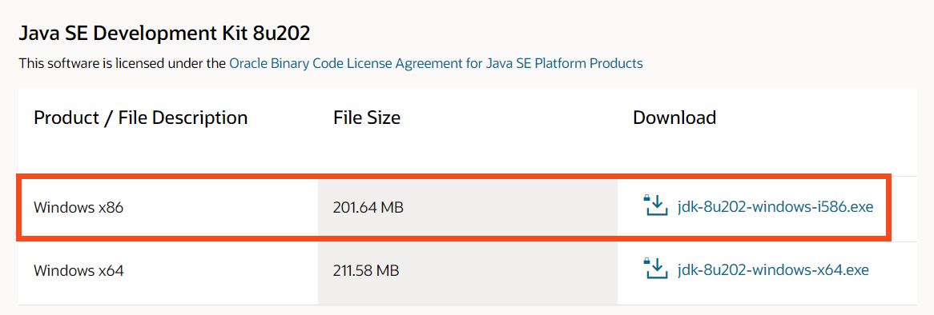This screenshot has height=315, width=934.
Task: Click the 201.64 MB file size cell
Action: click(x=468, y=208)
